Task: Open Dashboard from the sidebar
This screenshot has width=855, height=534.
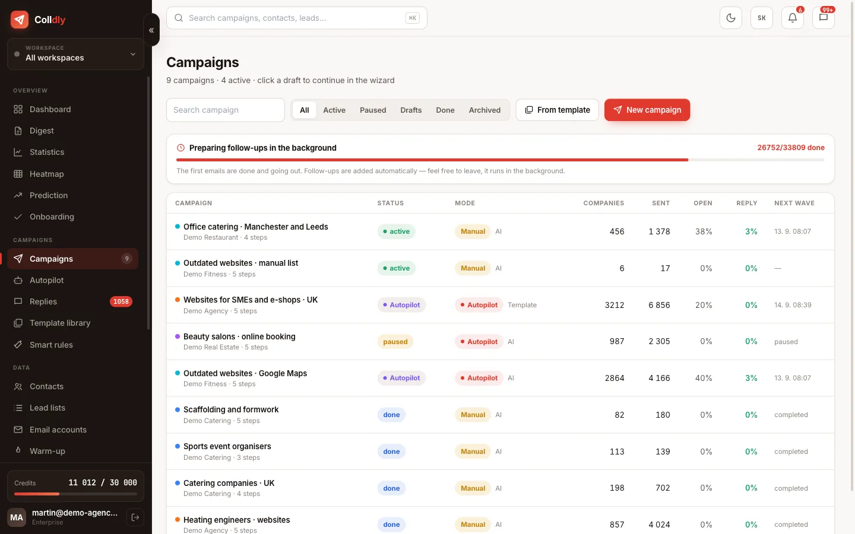Action: click(x=72, y=109)
